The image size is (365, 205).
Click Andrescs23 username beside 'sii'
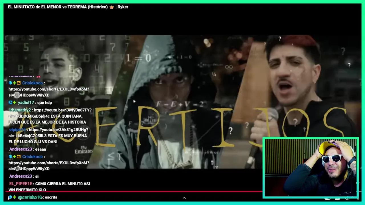(x=21, y=176)
